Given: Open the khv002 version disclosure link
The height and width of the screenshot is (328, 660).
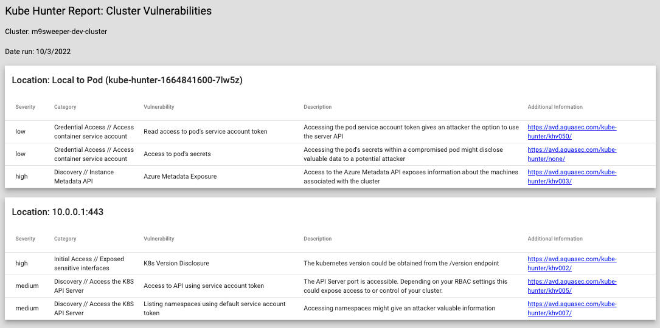Looking at the screenshot, I should tap(572, 263).
